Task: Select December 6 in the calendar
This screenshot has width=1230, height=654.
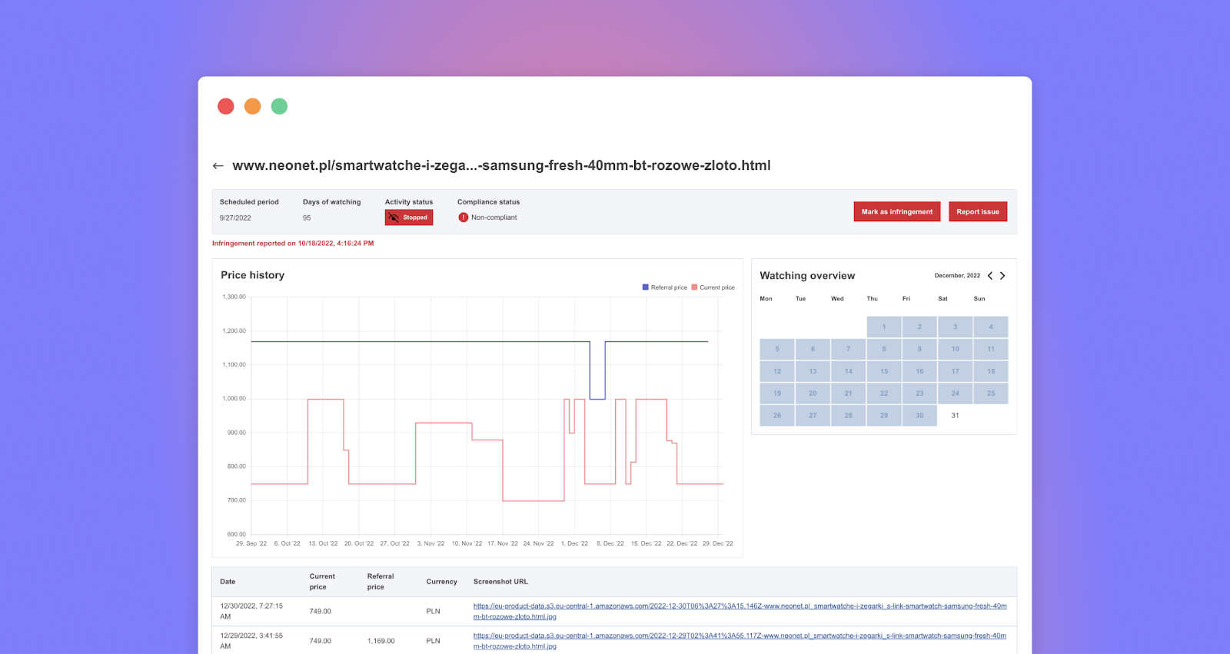Action: (813, 349)
